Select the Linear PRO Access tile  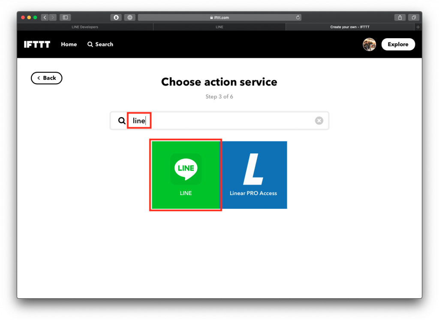click(x=254, y=175)
